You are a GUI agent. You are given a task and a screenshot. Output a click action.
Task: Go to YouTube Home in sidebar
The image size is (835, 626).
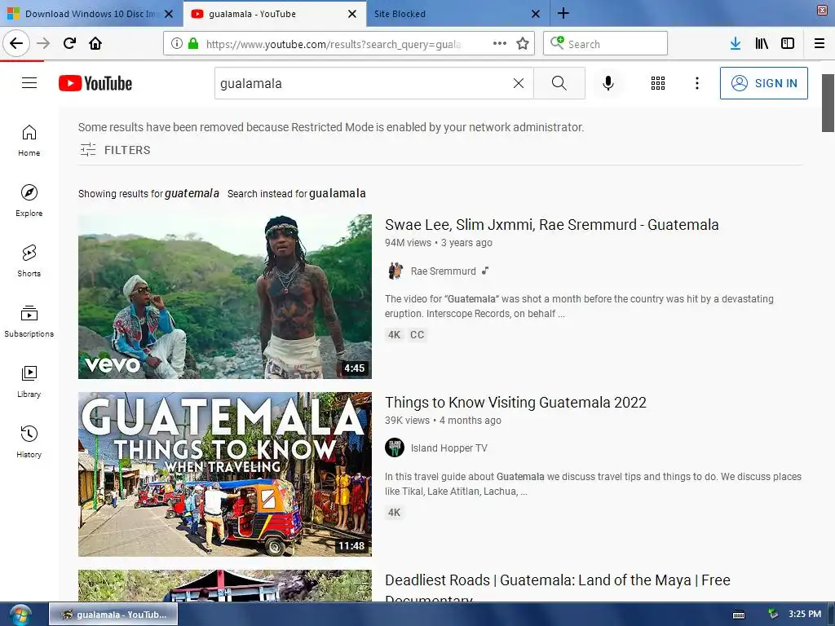[x=29, y=140]
